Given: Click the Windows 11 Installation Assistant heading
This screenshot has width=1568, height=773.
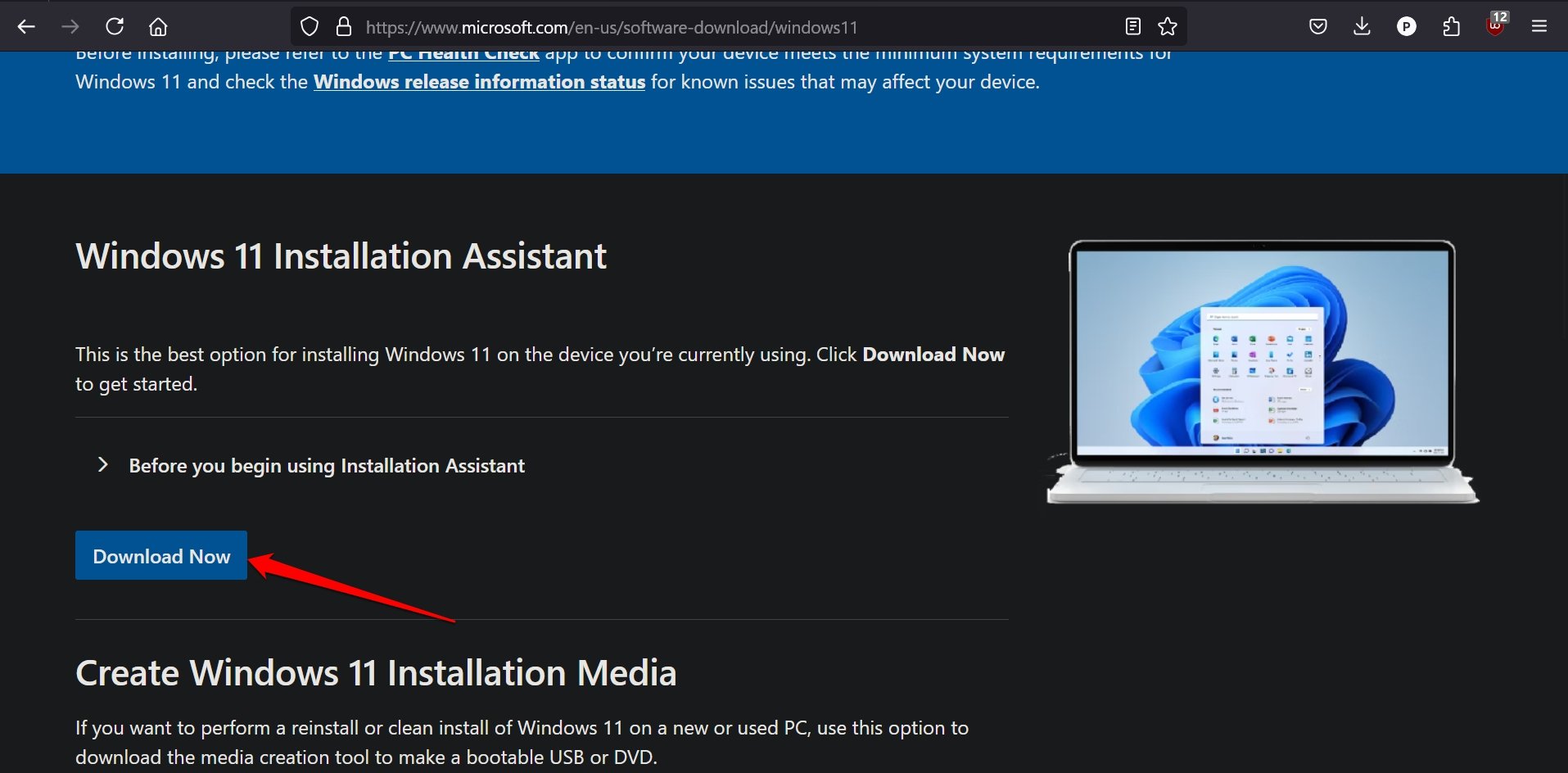Looking at the screenshot, I should click(x=341, y=256).
